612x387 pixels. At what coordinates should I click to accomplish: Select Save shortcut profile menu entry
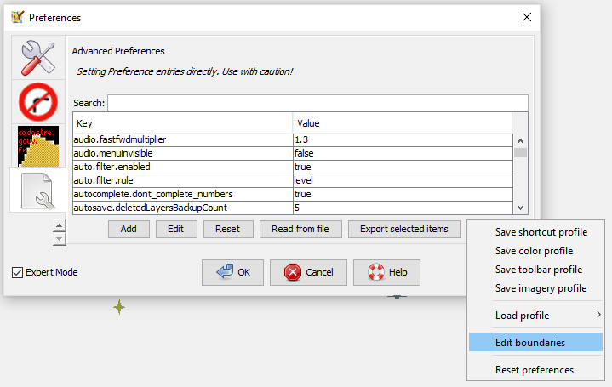(x=541, y=232)
